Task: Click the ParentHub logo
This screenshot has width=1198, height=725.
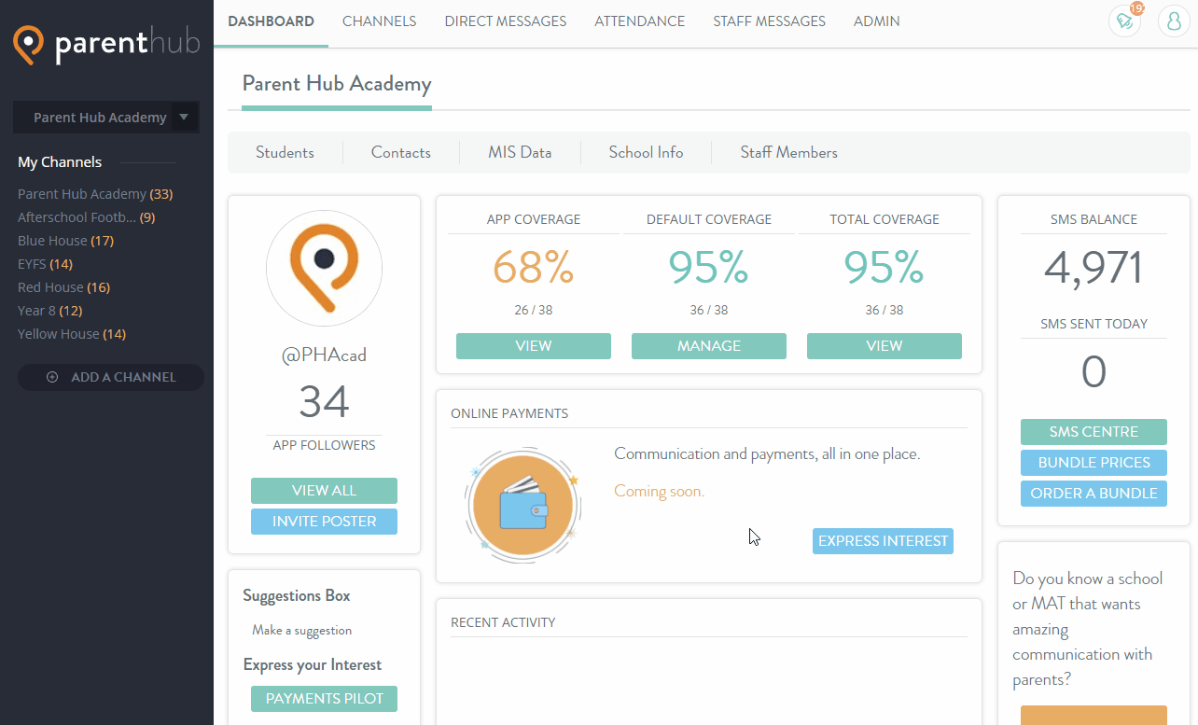Action: coord(106,44)
